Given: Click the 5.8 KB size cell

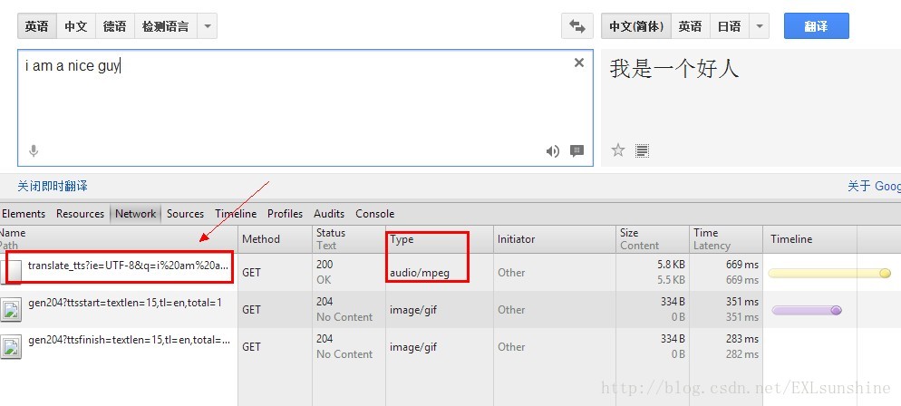Looking at the screenshot, I should point(653,272).
